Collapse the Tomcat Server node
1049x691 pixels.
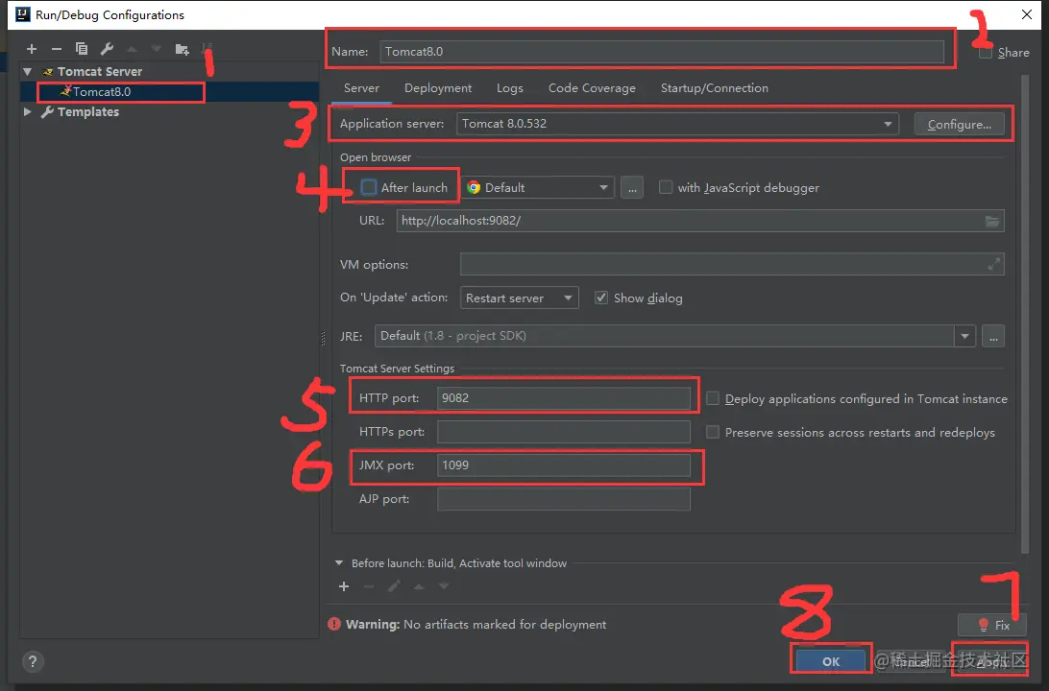pos(28,72)
